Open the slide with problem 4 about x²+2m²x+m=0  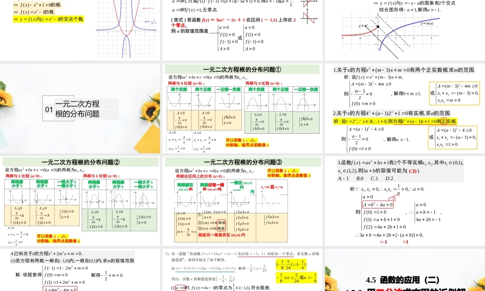pyautogui.click(x=80, y=270)
